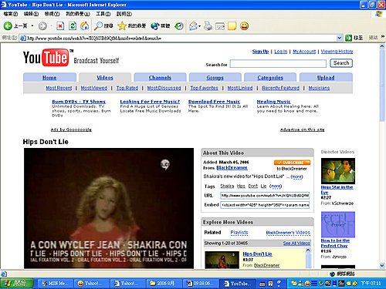Click the Mail envelope toolbar icon
Screen dimensions: 386x289
[194, 26]
